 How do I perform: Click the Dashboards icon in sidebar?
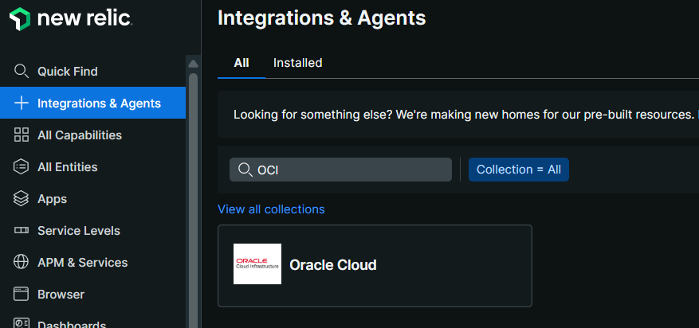pyautogui.click(x=22, y=323)
